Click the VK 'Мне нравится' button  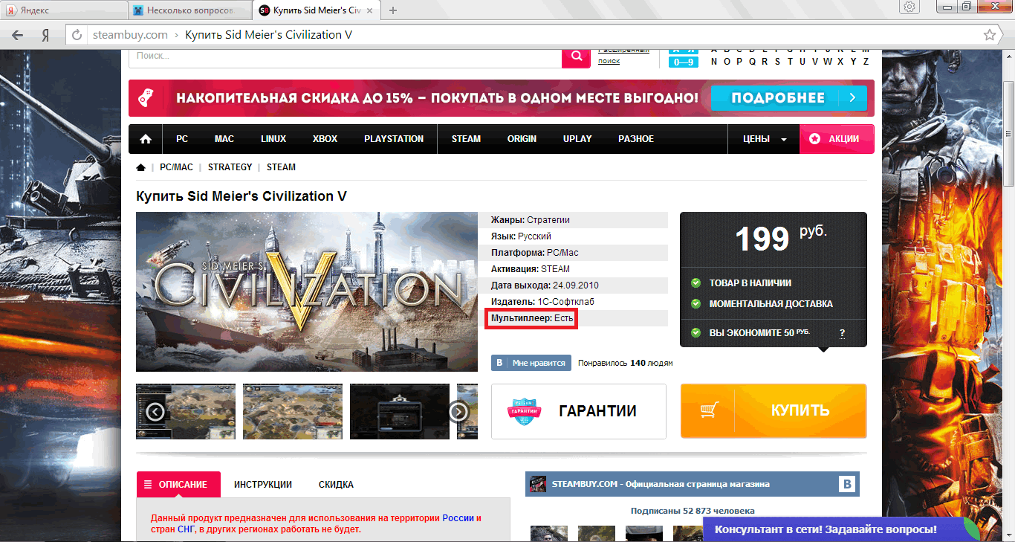[532, 363]
